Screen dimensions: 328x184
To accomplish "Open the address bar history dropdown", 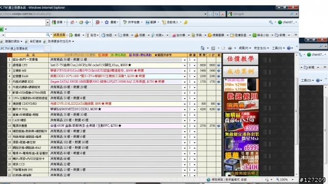I will pyautogui.click(x=205, y=14).
